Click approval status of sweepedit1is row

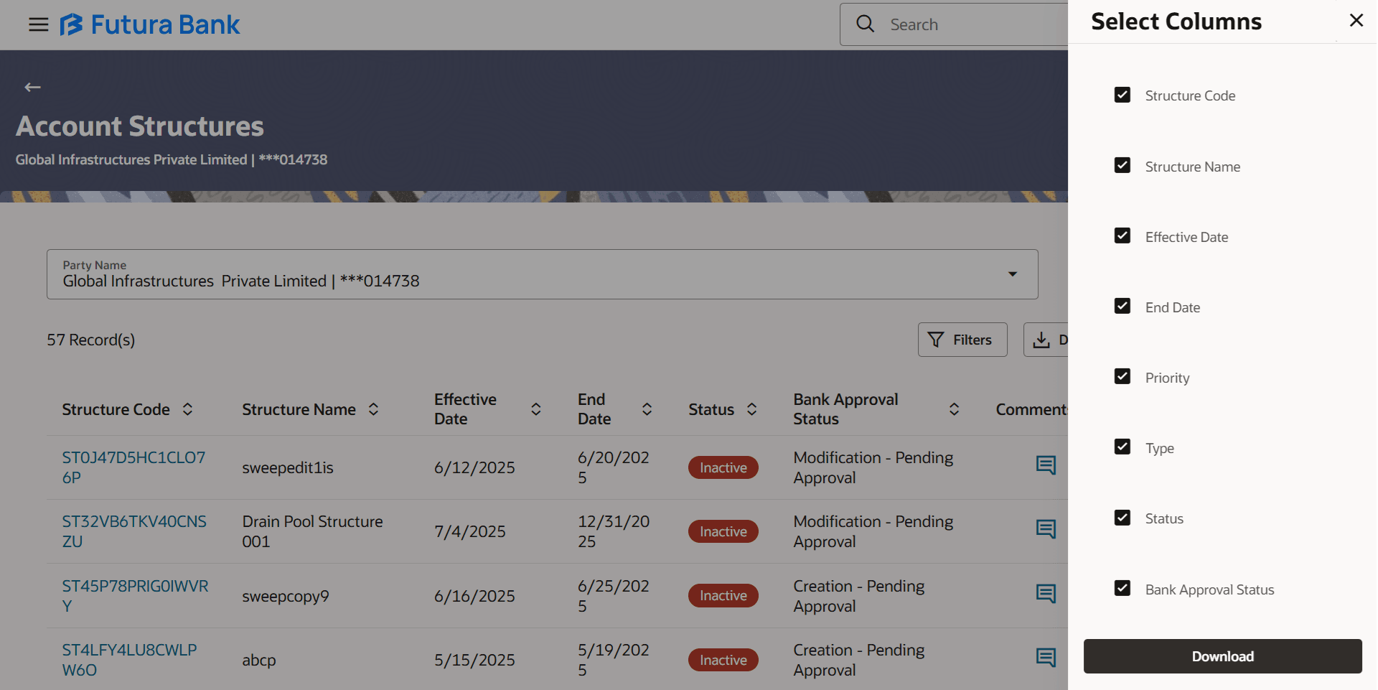pos(873,467)
